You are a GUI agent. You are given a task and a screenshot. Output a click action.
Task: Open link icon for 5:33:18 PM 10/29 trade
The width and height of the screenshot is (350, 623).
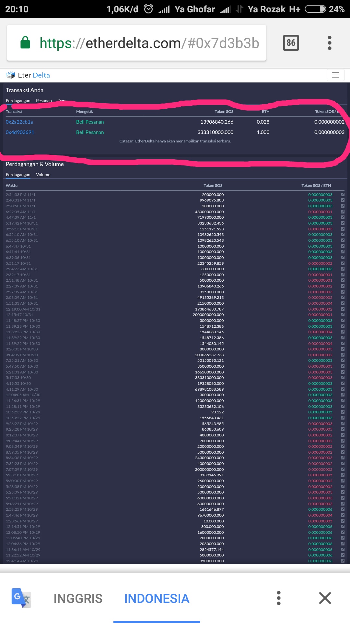pyautogui.click(x=343, y=475)
